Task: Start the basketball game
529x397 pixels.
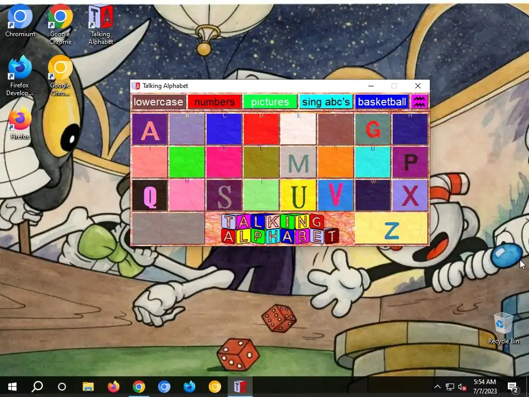Action: pos(382,102)
